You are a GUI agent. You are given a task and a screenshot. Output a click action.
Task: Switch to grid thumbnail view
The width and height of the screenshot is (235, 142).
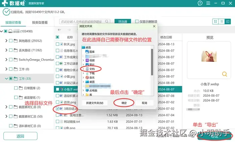point(216,21)
